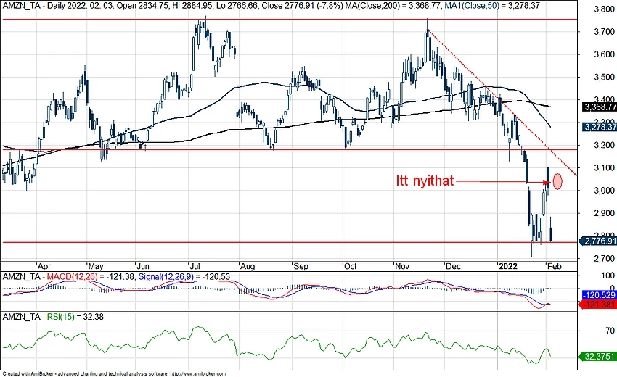Click the Sep label on time axis

click(301, 267)
